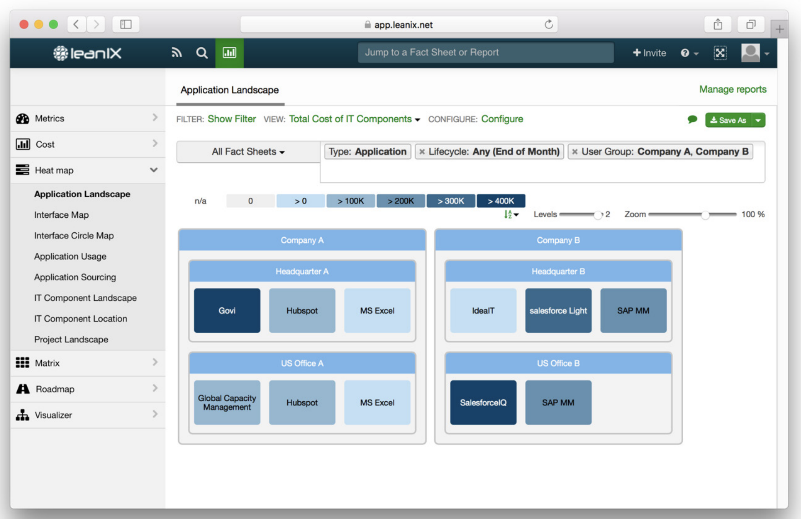Image resolution: width=801 pixels, height=519 pixels.
Task: Click the search magnifier icon
Action: pyautogui.click(x=202, y=53)
